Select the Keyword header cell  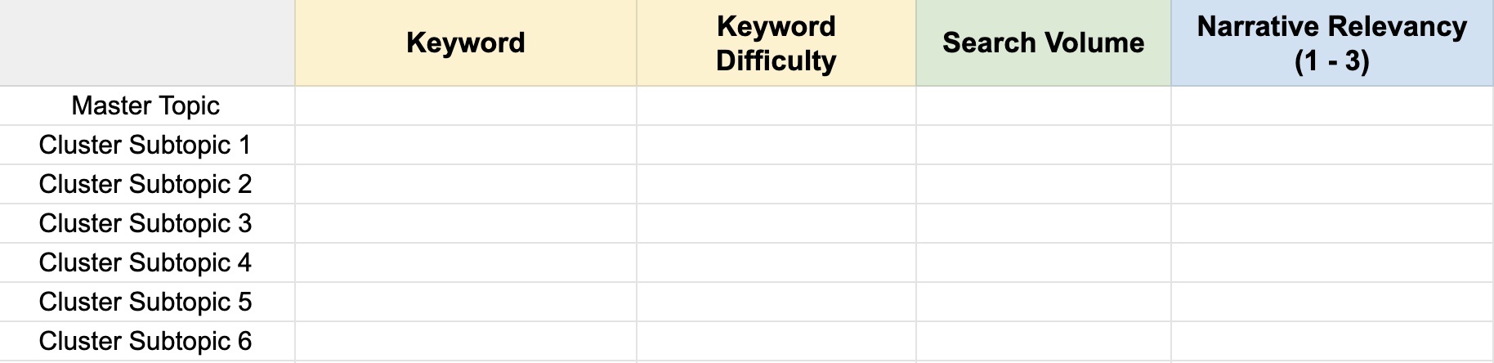click(x=466, y=43)
